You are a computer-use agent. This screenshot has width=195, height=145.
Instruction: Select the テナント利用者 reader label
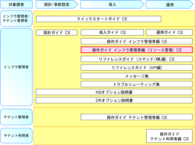tap(16, 136)
